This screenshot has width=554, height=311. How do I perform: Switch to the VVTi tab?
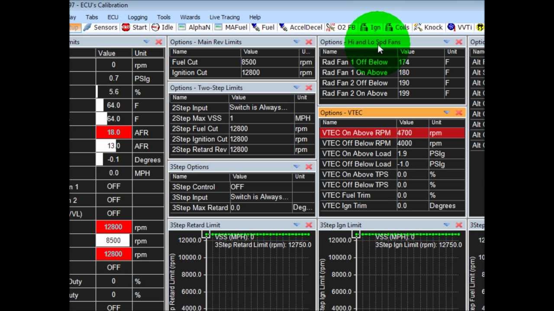tap(460, 27)
